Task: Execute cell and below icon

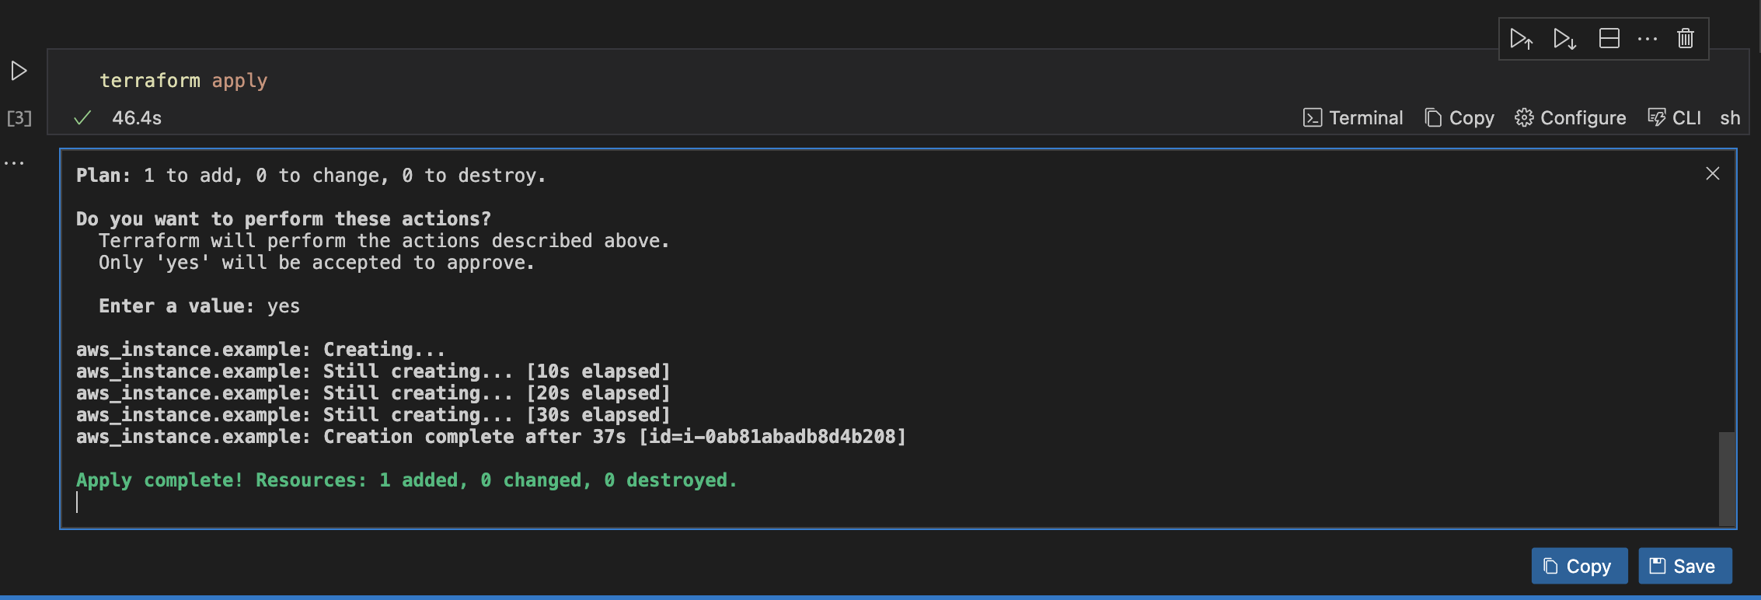Action: [x=1564, y=39]
